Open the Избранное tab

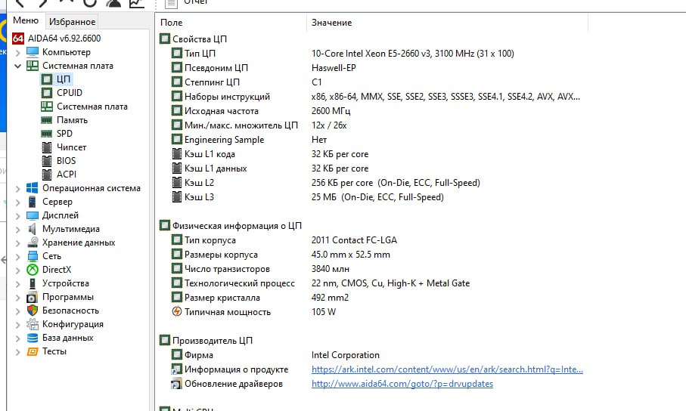(x=72, y=21)
